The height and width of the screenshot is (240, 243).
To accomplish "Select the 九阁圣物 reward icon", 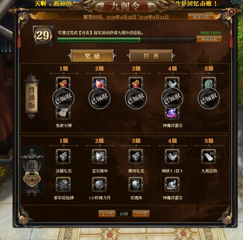I will pyautogui.click(x=209, y=156).
